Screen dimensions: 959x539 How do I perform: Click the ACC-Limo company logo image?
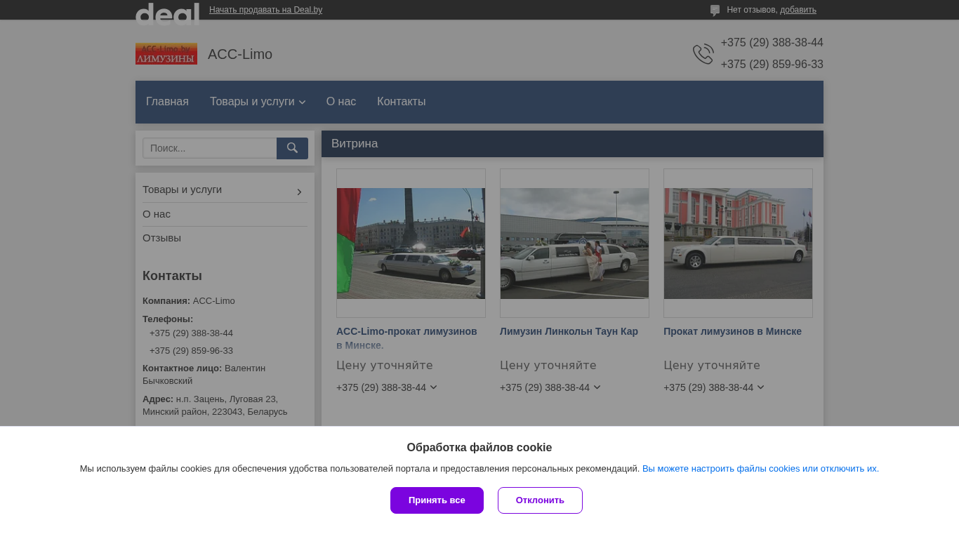[166, 54]
